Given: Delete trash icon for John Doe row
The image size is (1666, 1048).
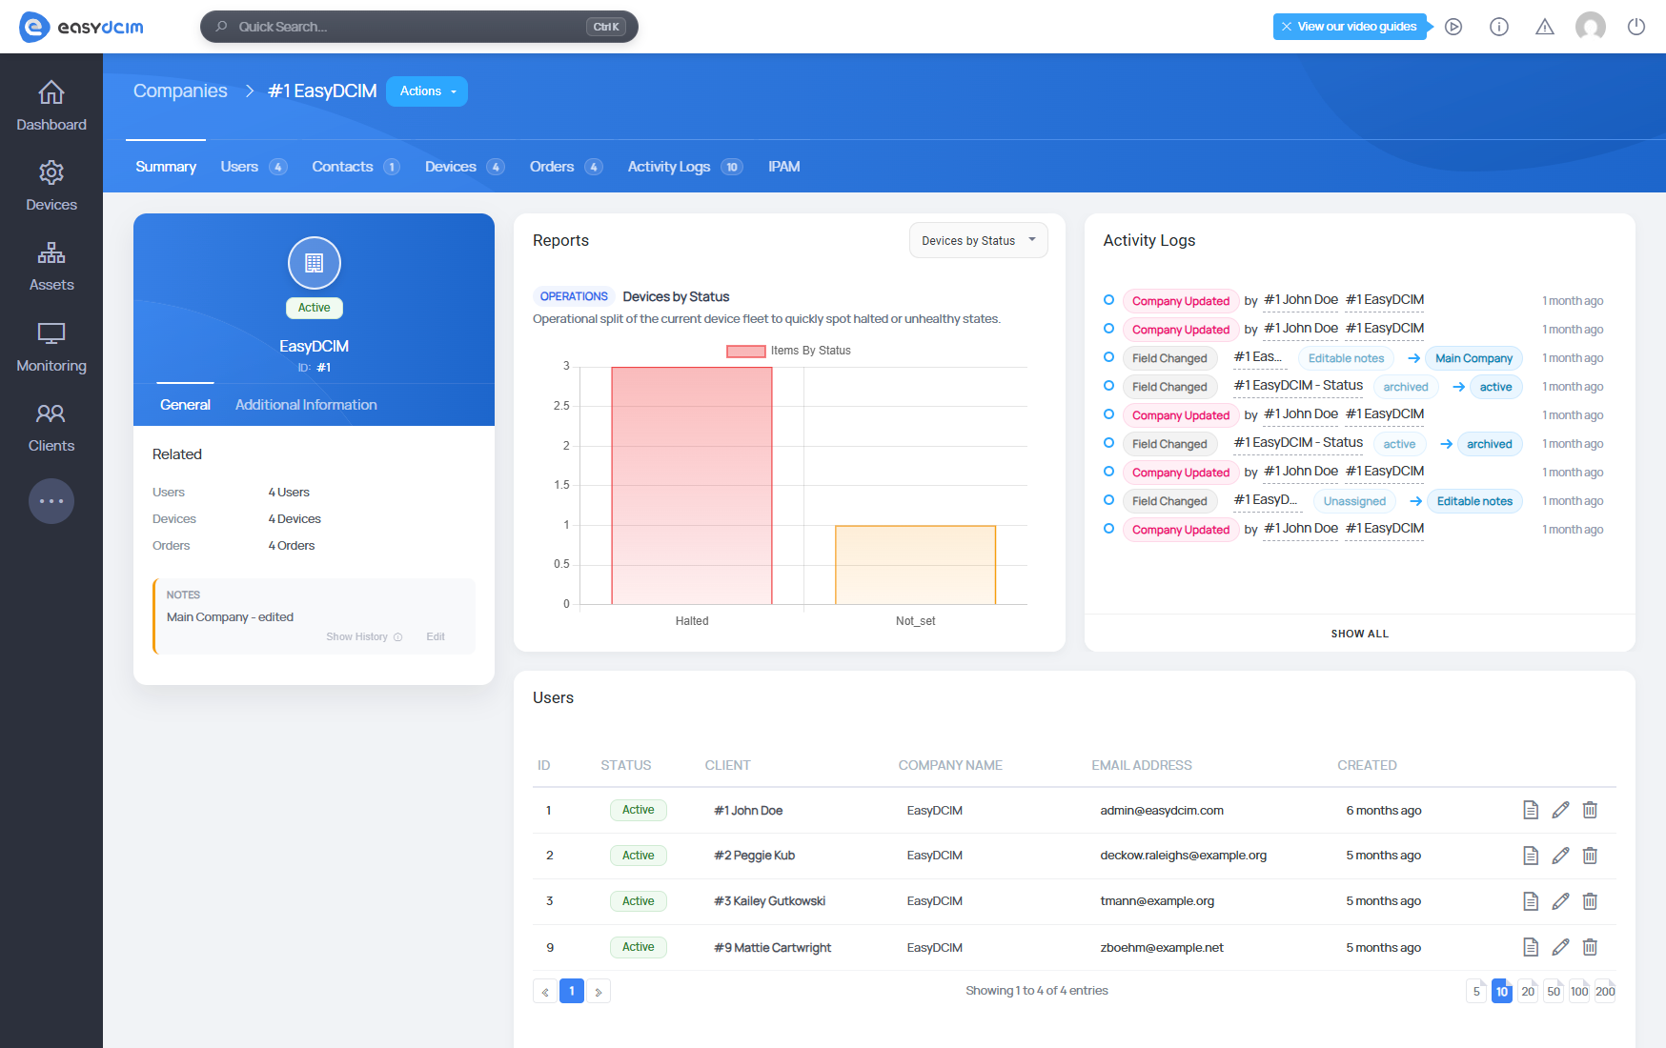Looking at the screenshot, I should (1590, 810).
